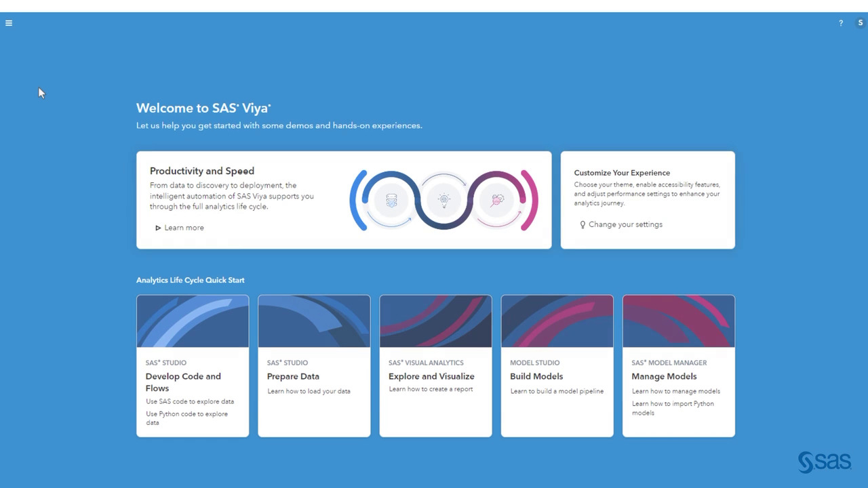Click the Manage Models card image
The height and width of the screenshot is (488, 868).
[x=679, y=321]
